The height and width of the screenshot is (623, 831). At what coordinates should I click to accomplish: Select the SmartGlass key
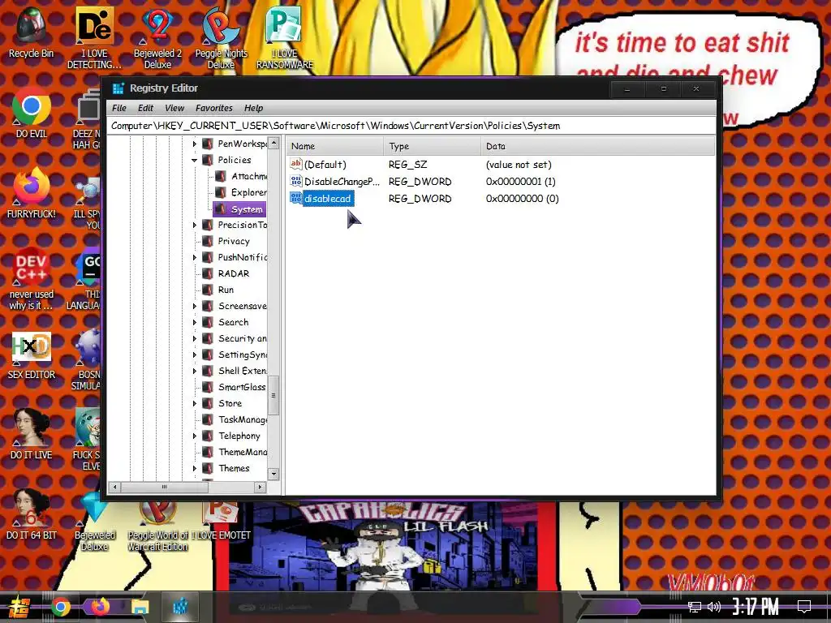[x=235, y=387]
